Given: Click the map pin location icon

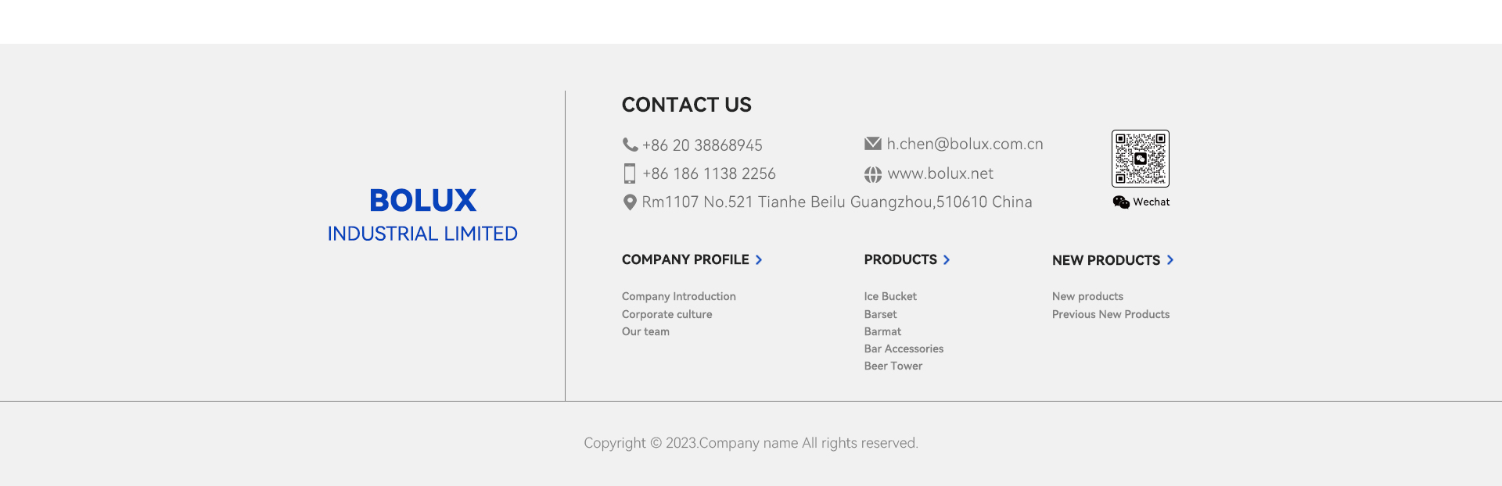Looking at the screenshot, I should tap(630, 202).
